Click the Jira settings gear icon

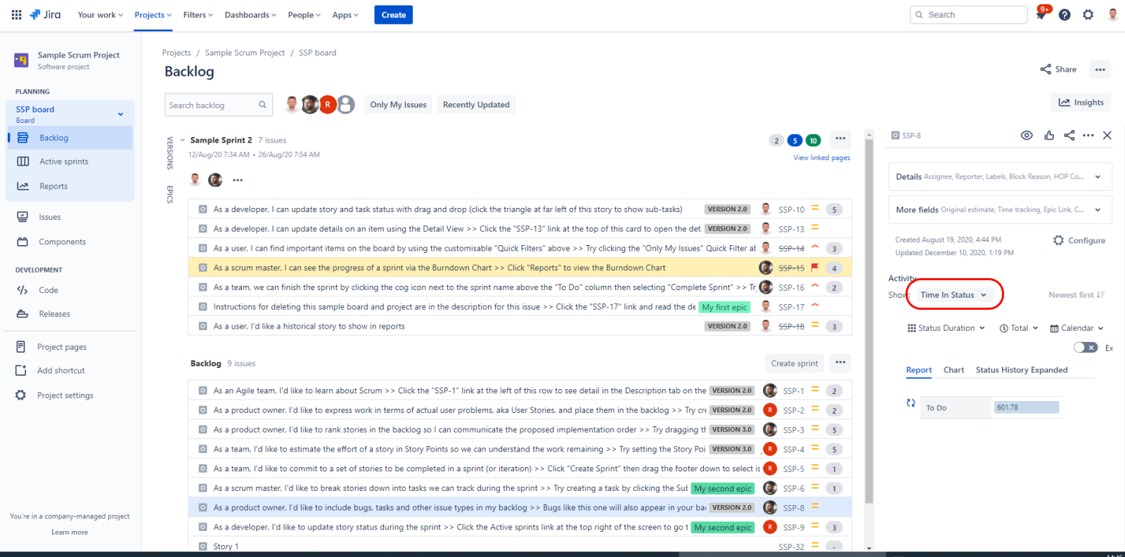pyautogui.click(x=1088, y=15)
